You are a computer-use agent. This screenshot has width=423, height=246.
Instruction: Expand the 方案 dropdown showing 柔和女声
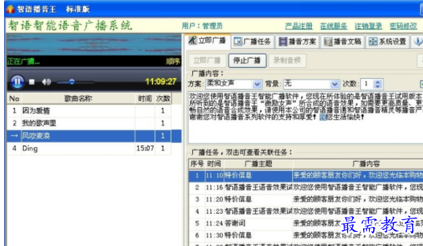pyautogui.click(x=257, y=84)
